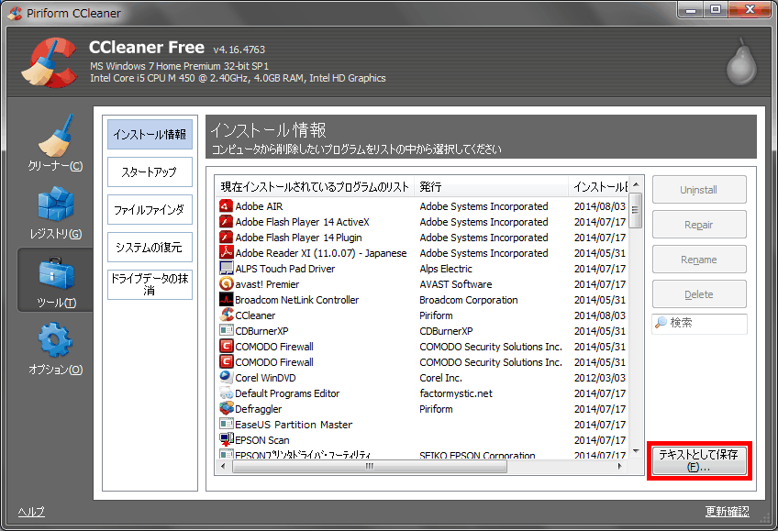Sort by 現在インストールされているプログラムのリスト column header
Image resolution: width=778 pixels, height=531 pixels.
315,187
